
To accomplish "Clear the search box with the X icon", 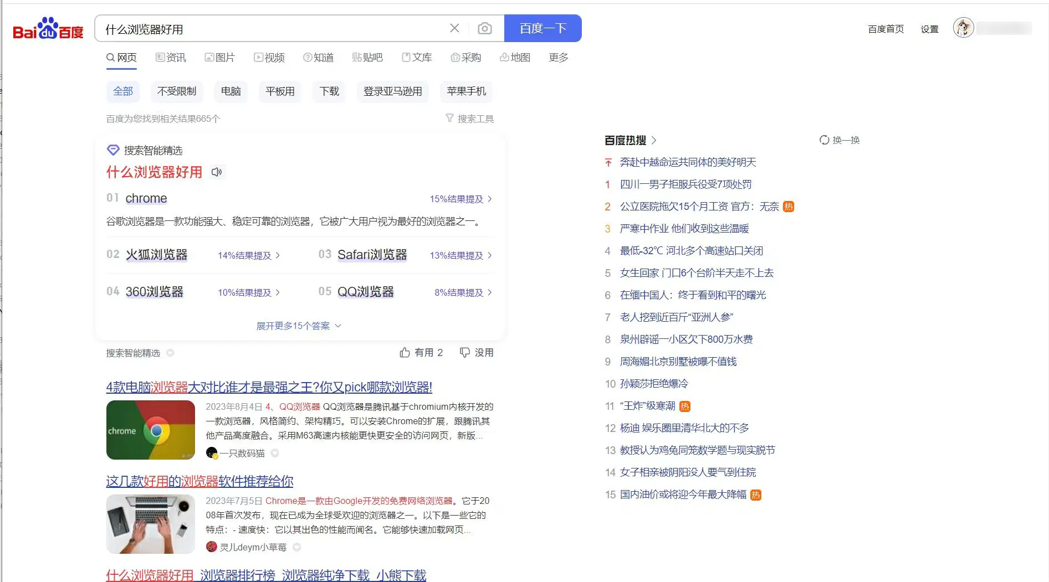I will tap(454, 28).
